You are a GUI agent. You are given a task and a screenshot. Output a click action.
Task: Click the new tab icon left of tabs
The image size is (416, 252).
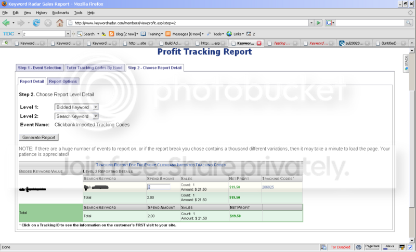click(5, 43)
